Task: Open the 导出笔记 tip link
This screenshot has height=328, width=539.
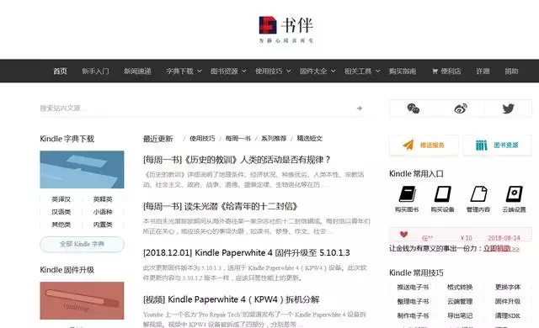Action: 460,315
